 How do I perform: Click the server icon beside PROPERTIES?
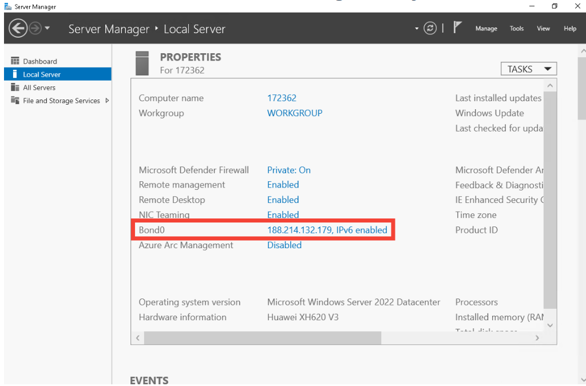142,63
